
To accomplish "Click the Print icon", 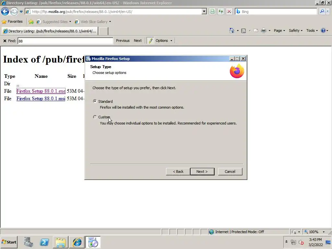I will (264, 31).
